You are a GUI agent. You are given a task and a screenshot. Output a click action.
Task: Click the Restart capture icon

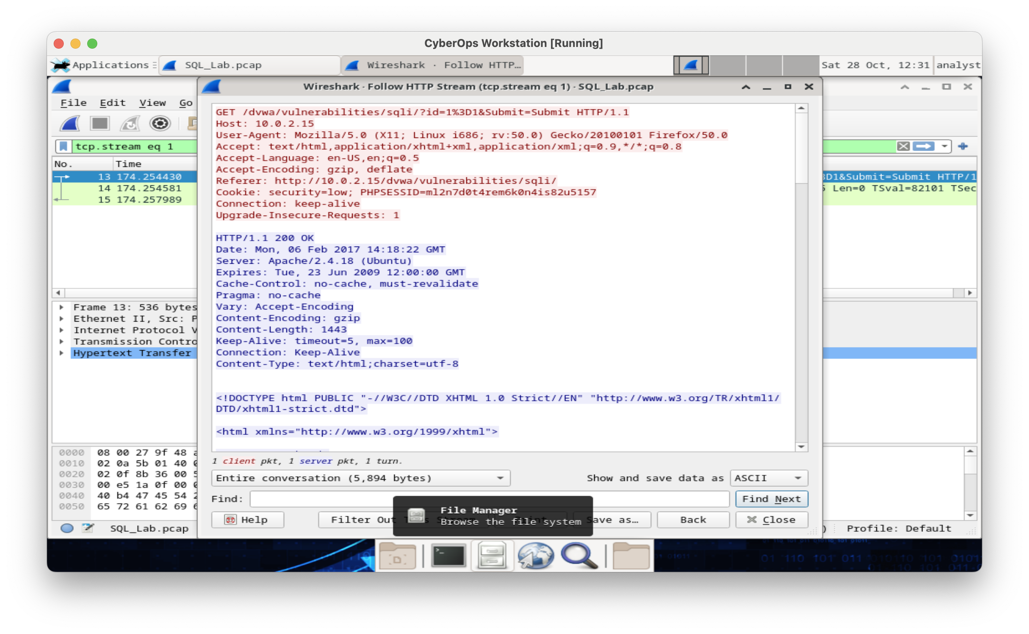130,123
